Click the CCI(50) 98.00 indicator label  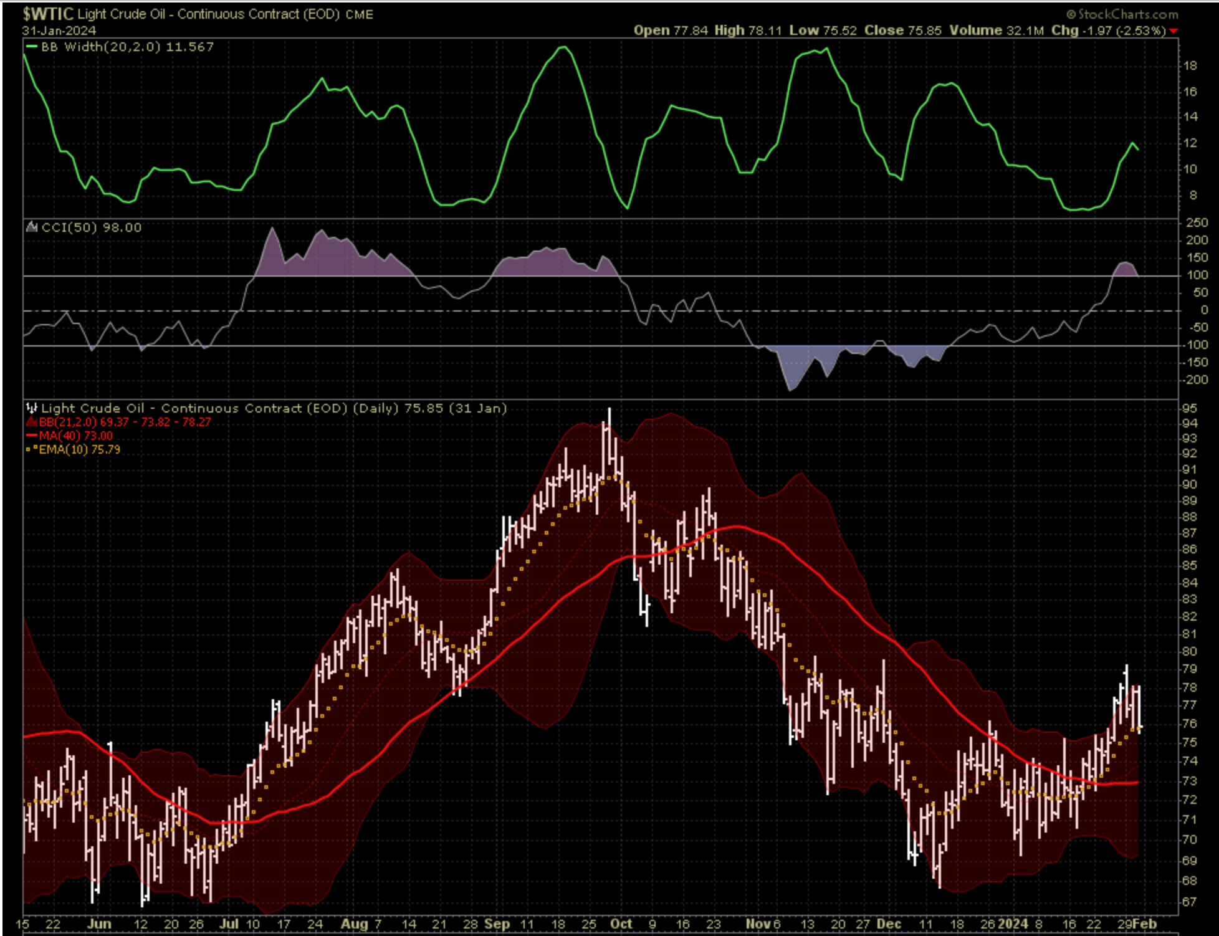[92, 227]
